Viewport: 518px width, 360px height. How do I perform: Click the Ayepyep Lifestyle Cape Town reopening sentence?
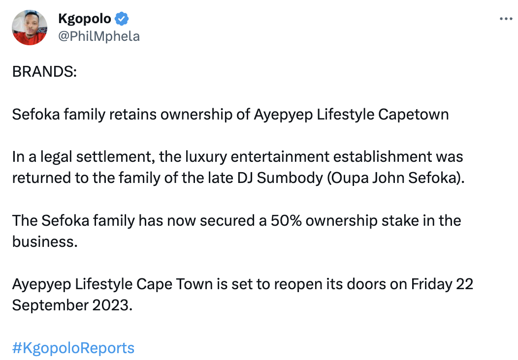point(242,294)
